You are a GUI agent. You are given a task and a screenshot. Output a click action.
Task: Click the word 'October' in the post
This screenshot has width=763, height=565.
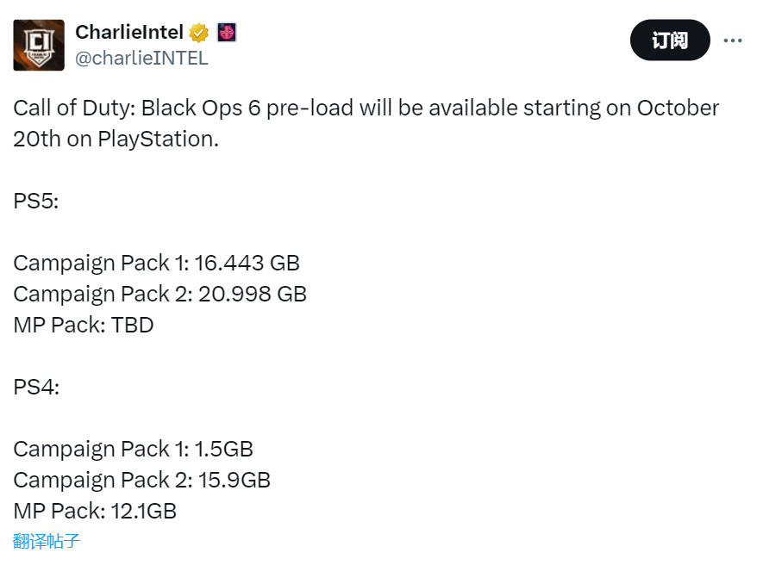pos(678,108)
